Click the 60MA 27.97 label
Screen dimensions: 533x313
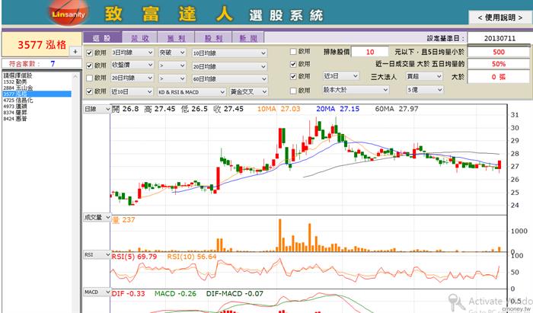pyautogui.click(x=397, y=109)
